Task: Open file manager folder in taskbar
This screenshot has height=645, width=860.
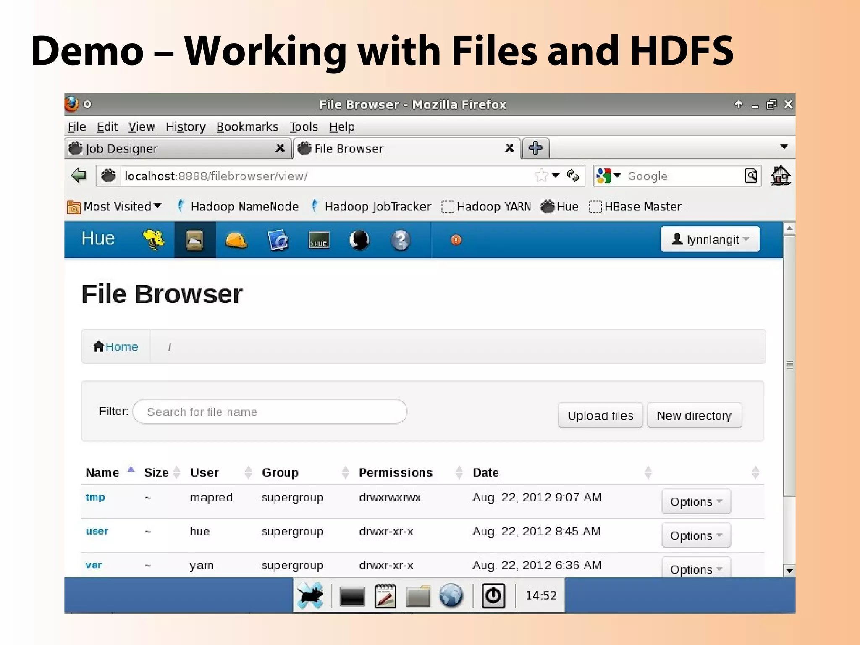Action: point(418,596)
